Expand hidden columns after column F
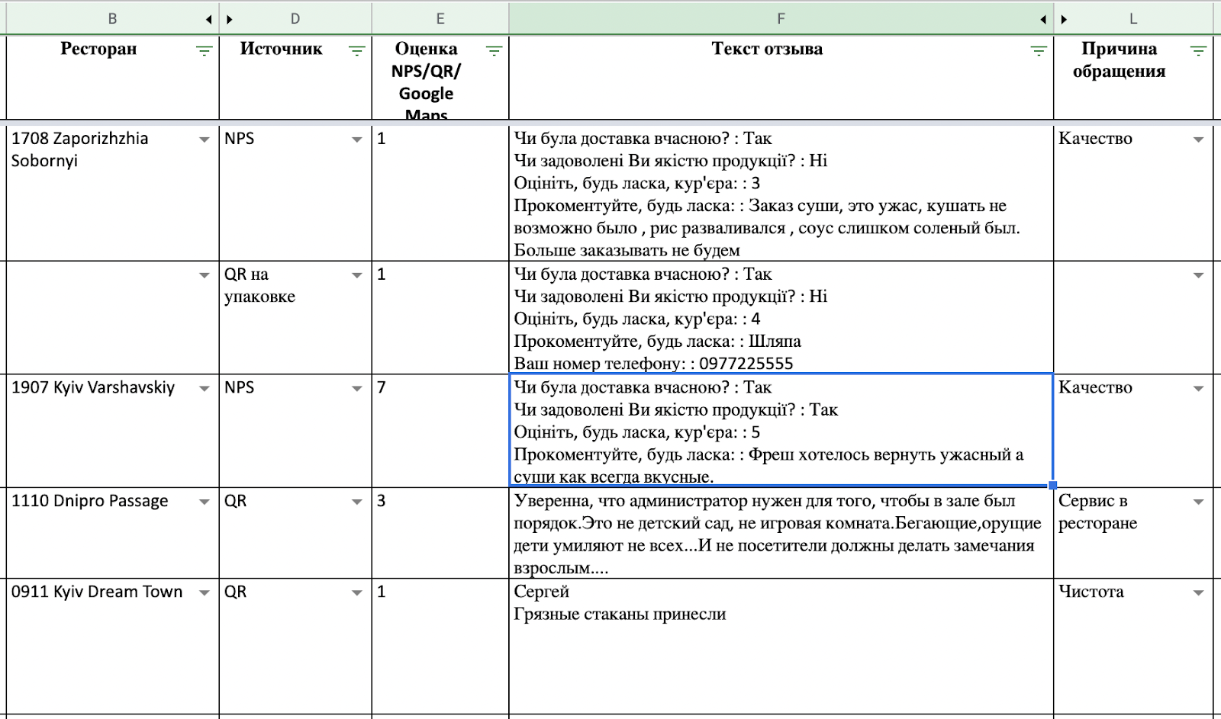This screenshot has width=1221, height=719. (1043, 19)
